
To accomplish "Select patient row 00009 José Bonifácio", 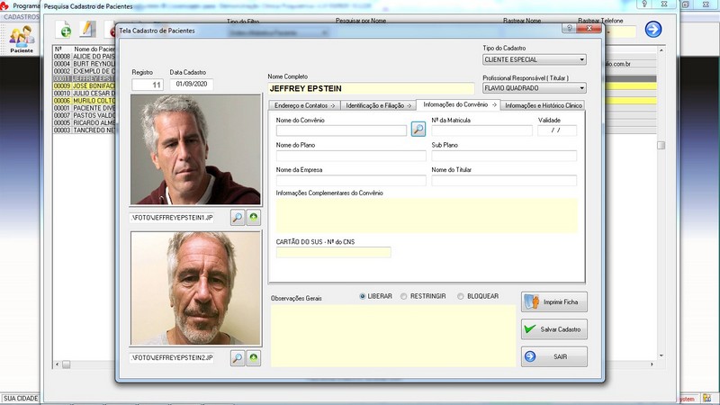I will [x=84, y=85].
